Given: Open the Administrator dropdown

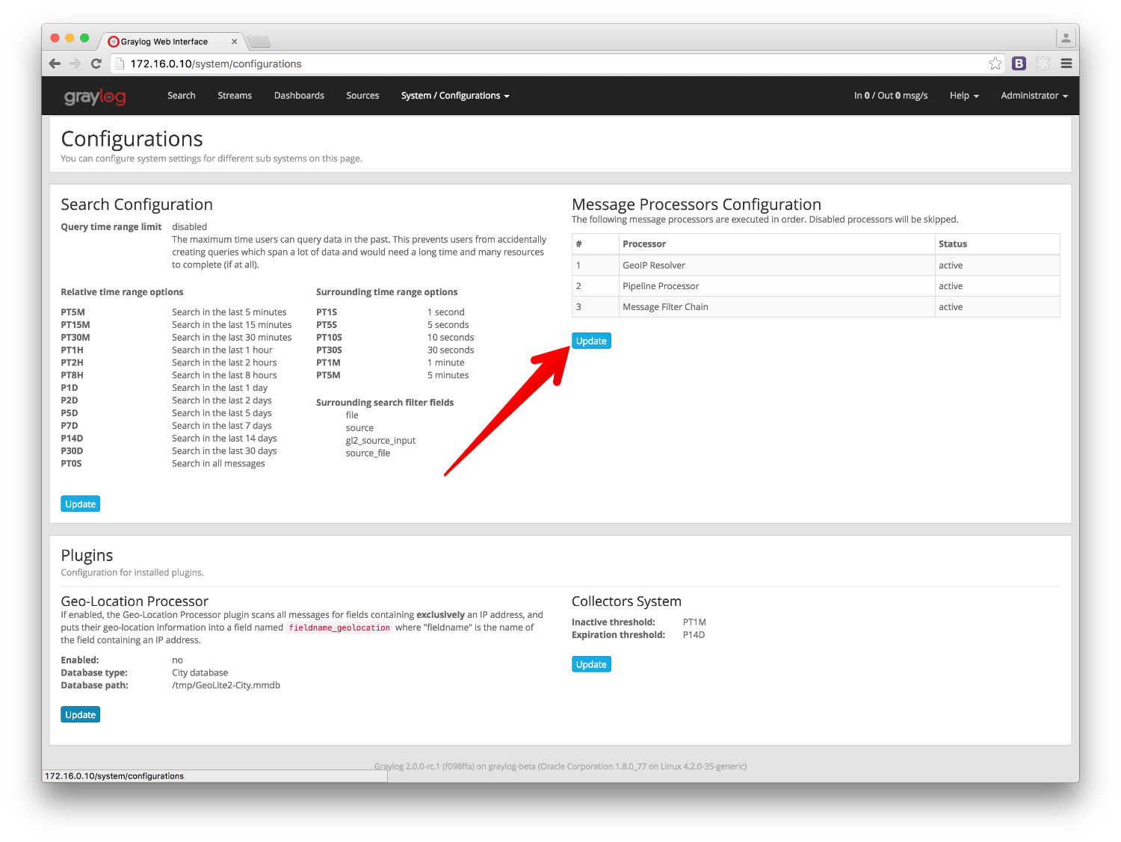Looking at the screenshot, I should (x=1034, y=96).
